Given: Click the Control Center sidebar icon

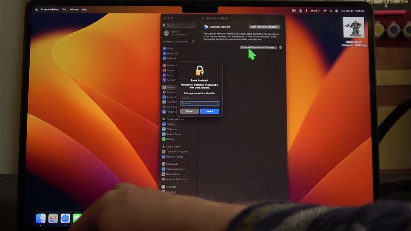Looking at the screenshot, I should tap(164, 102).
